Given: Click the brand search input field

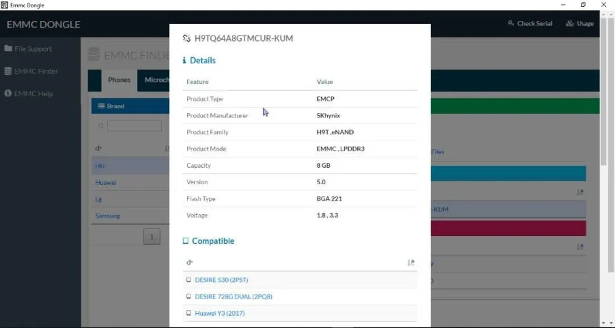Looking at the screenshot, I should (x=134, y=126).
